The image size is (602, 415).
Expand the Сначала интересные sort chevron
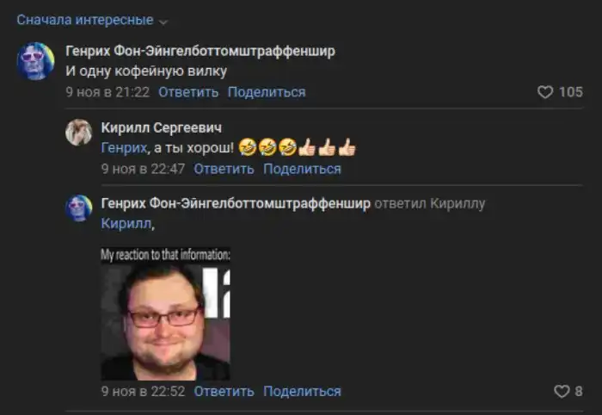[x=163, y=22]
